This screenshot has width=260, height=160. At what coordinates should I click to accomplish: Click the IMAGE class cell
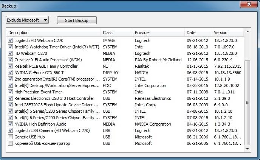tap(109, 40)
